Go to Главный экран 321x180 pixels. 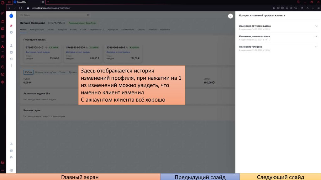tap(80, 177)
